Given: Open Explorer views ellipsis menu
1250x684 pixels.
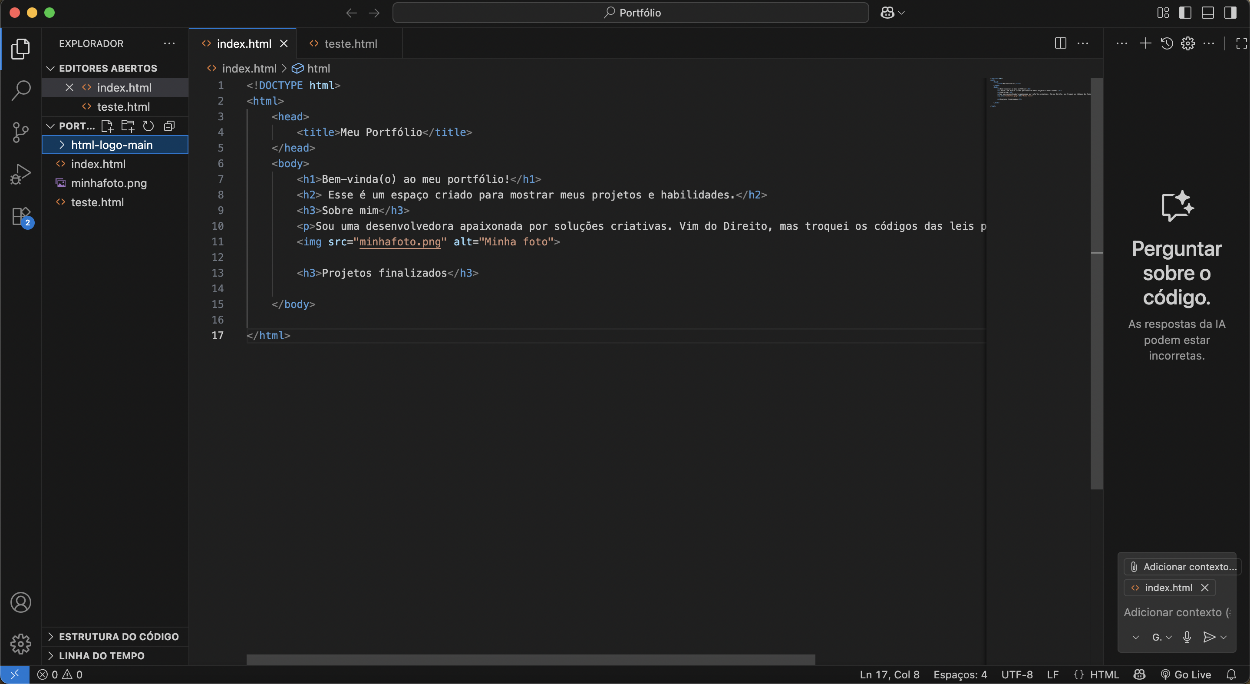Looking at the screenshot, I should tap(169, 44).
